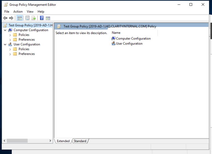Screen dimensions: 212x154
Task: Open the View menu
Action: [x=30, y=12]
